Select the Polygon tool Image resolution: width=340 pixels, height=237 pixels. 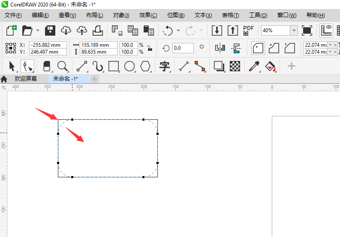click(146, 66)
